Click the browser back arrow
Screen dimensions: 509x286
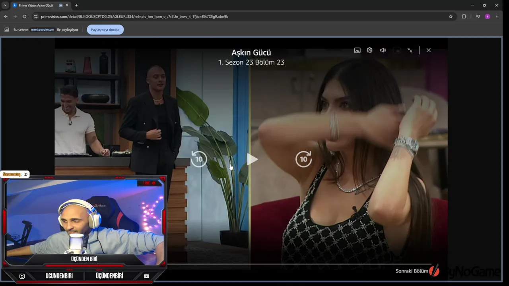[x=6, y=16]
